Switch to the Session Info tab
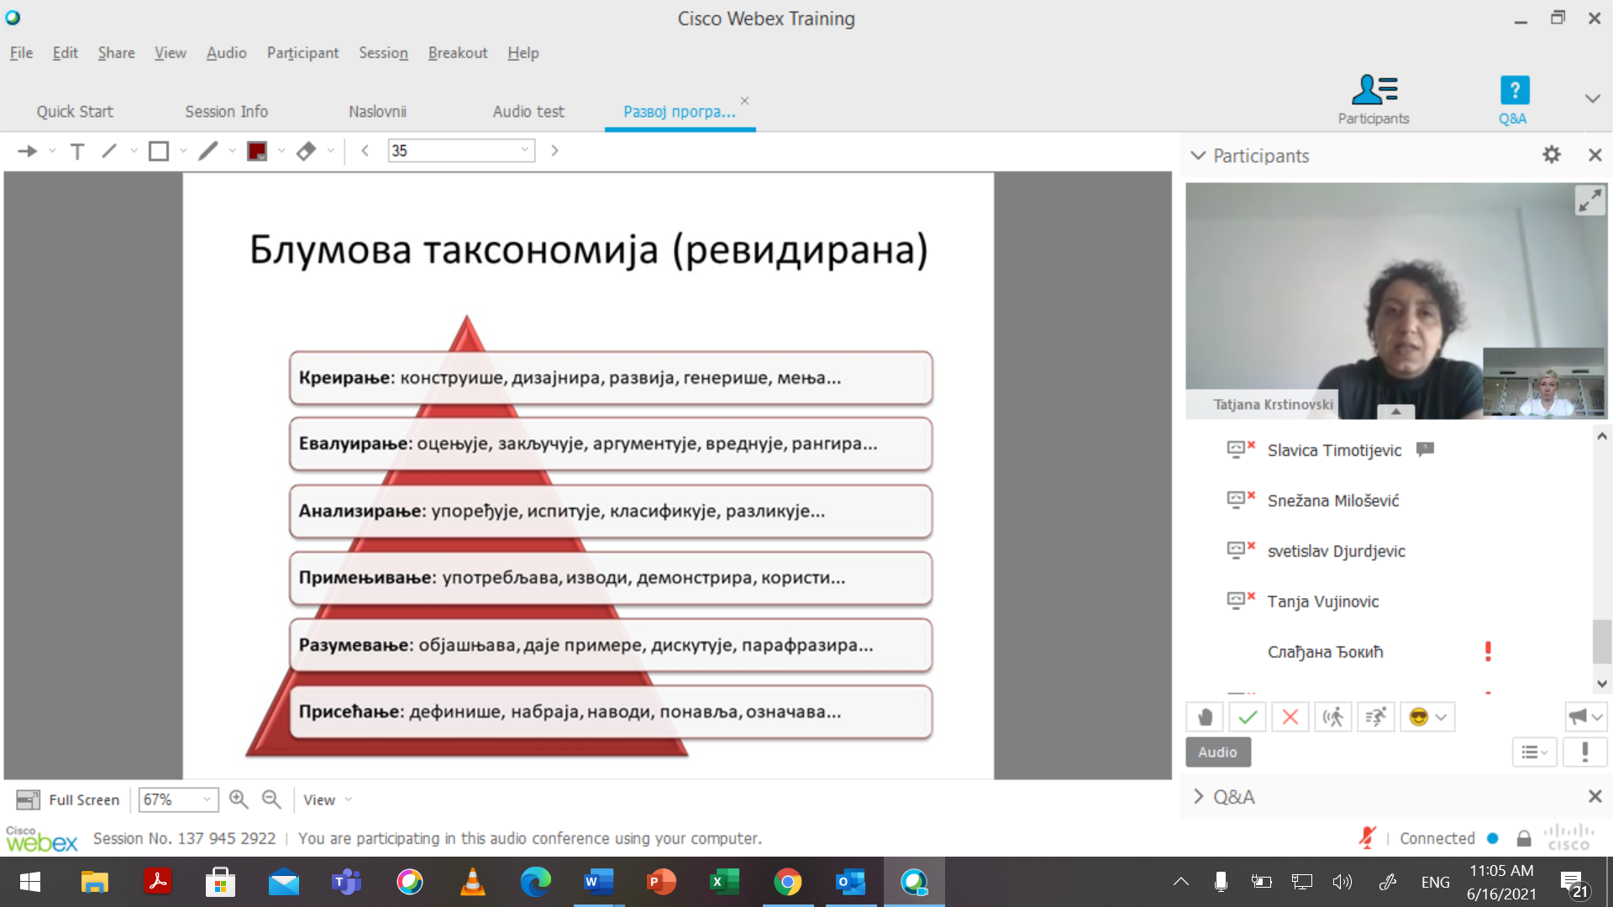Screen dimensions: 1613x907 (226, 112)
